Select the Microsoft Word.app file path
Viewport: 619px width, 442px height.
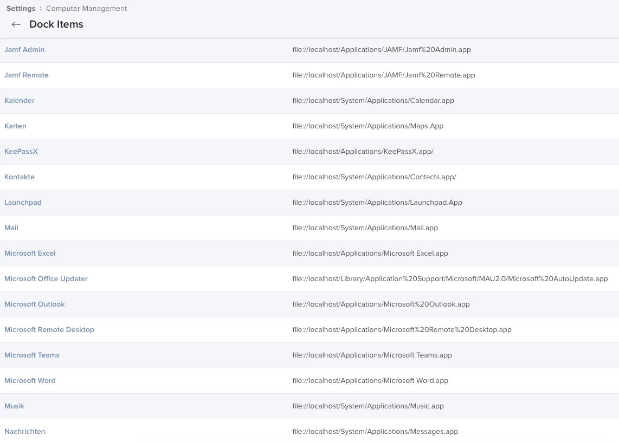(x=370, y=380)
